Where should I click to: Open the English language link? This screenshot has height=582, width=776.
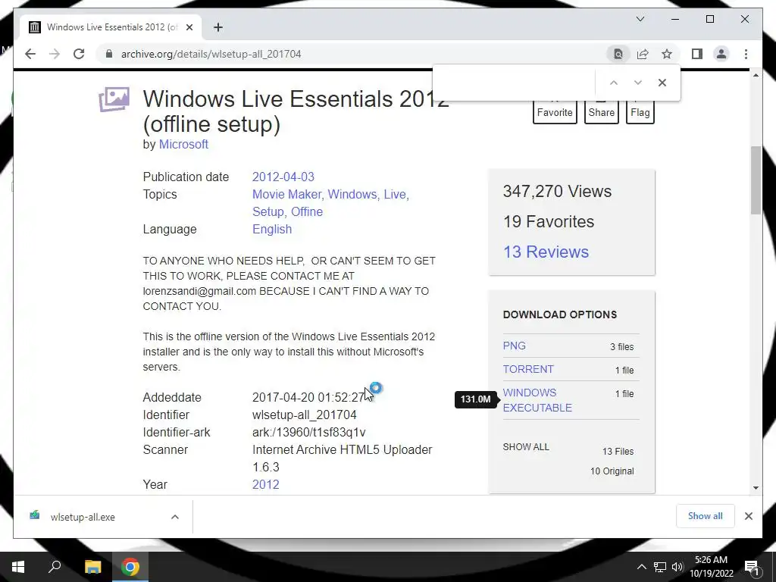[x=272, y=229]
